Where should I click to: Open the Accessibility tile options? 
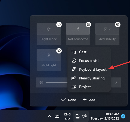click(x=107, y=29)
